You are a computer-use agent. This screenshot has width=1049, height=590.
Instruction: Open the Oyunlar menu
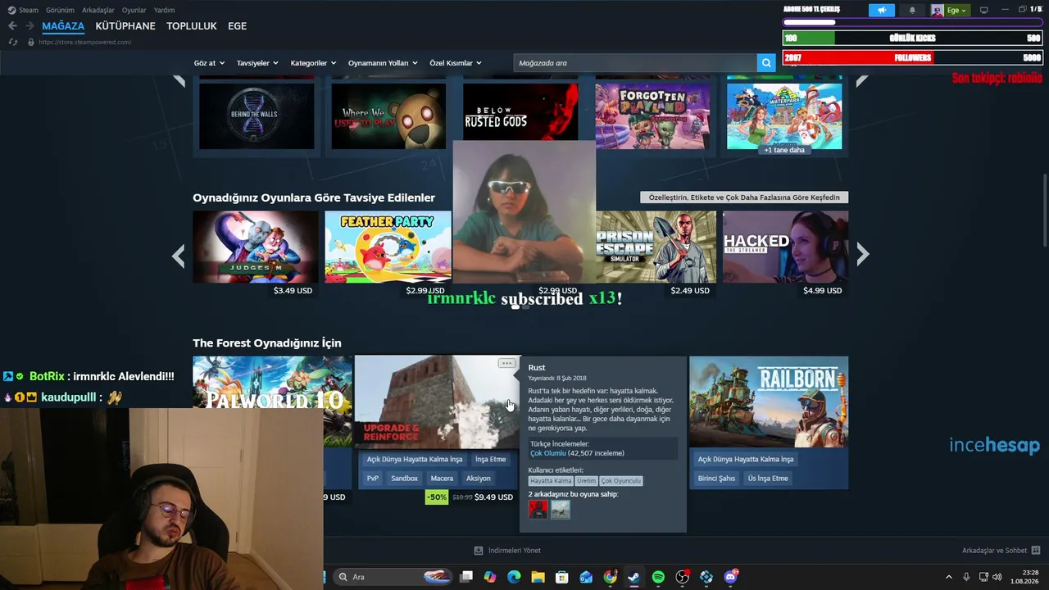(x=134, y=10)
